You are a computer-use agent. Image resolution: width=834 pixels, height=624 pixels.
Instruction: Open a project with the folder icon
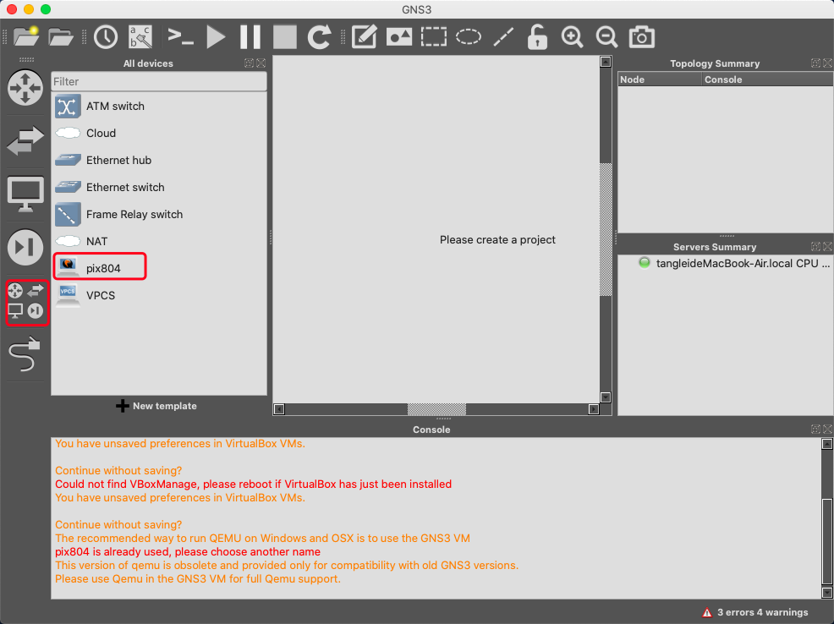pos(60,36)
